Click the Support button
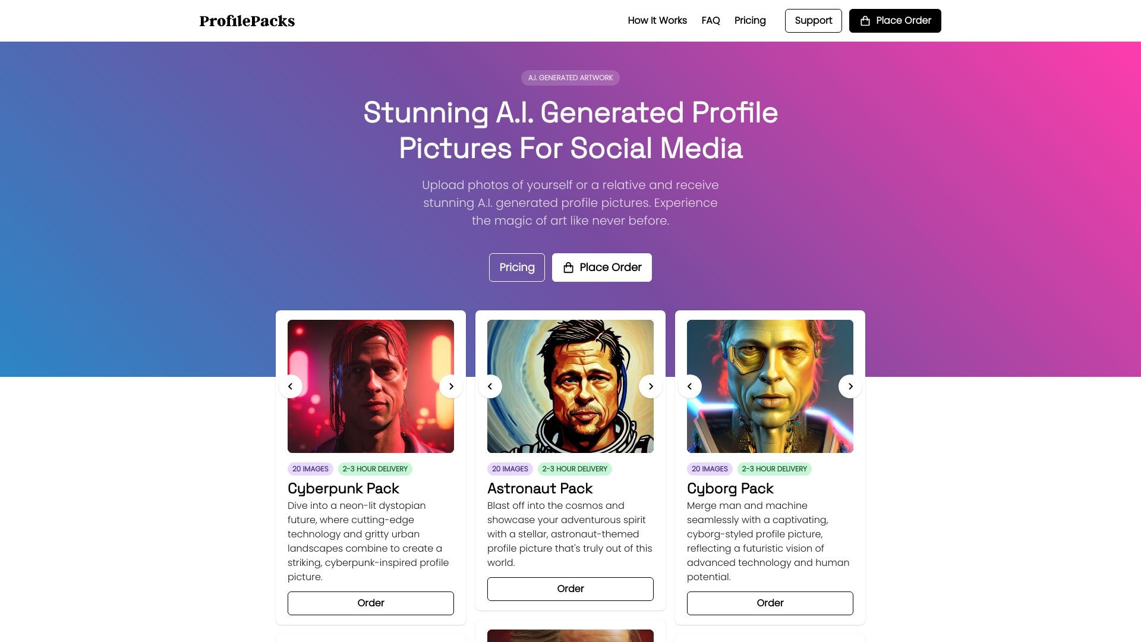This screenshot has width=1141, height=642. pyautogui.click(x=814, y=20)
